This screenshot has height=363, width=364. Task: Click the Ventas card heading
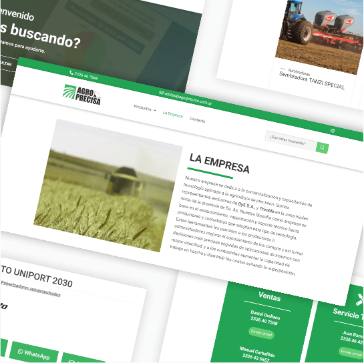pyautogui.click(x=270, y=296)
